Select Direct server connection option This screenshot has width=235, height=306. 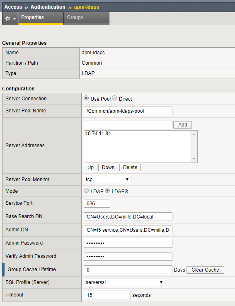click(114, 98)
